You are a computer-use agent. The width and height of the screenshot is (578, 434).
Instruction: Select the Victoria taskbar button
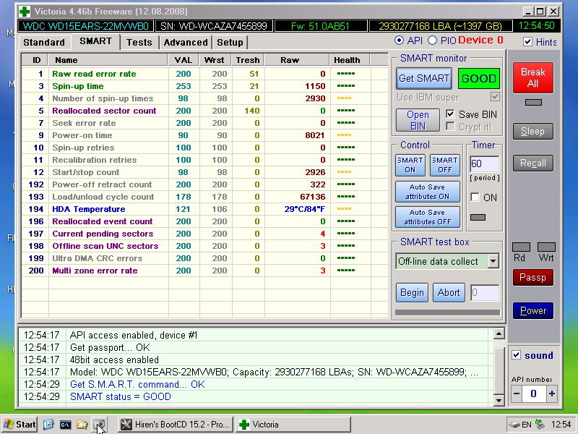pyautogui.click(x=293, y=425)
